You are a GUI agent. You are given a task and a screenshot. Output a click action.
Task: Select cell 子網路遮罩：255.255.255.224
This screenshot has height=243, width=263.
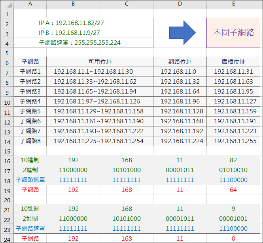coord(83,43)
